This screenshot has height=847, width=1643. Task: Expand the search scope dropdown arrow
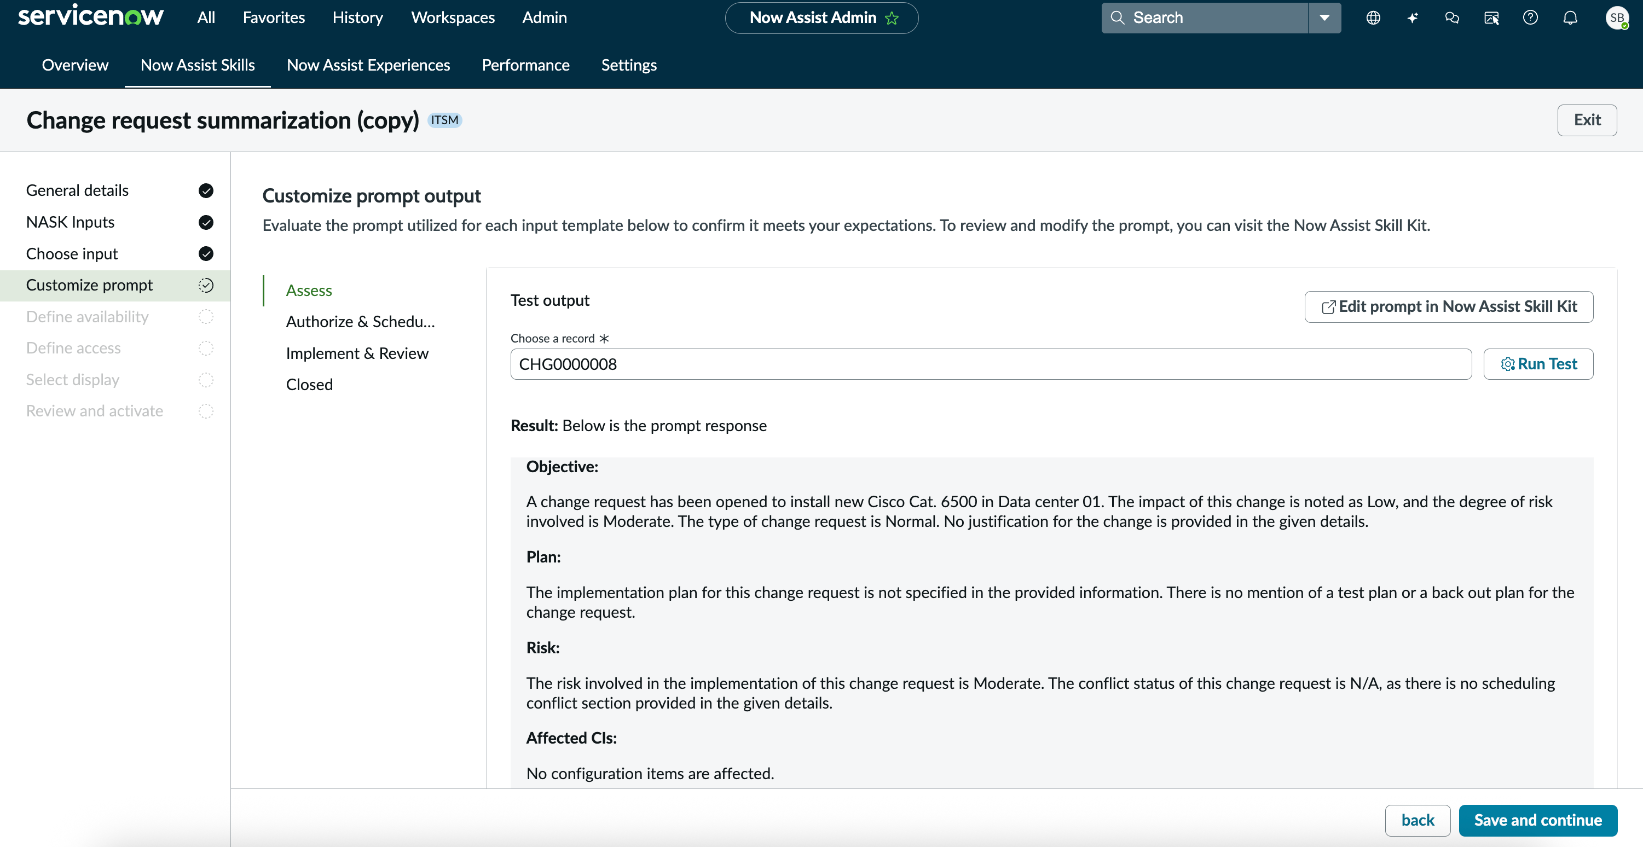(x=1324, y=18)
